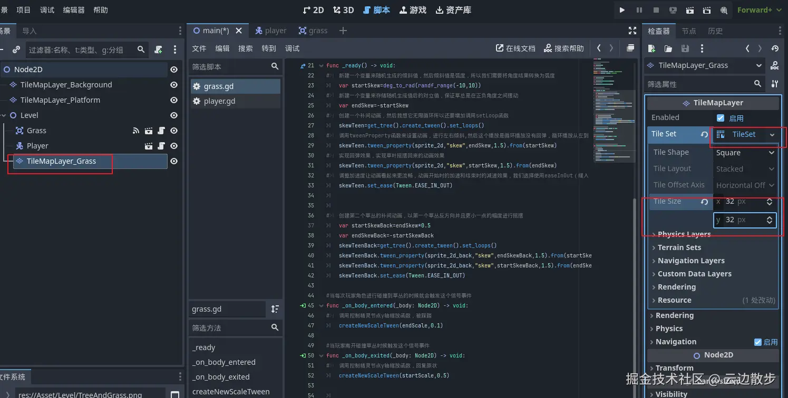The image size is (788, 398).
Task: Toggle the method list sort icon
Action: [x=275, y=309]
